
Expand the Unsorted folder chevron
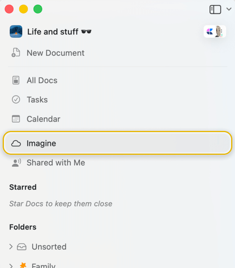(x=11, y=247)
